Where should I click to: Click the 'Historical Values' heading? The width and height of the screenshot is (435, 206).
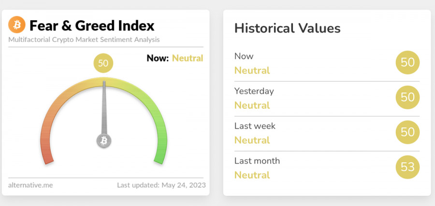click(288, 28)
